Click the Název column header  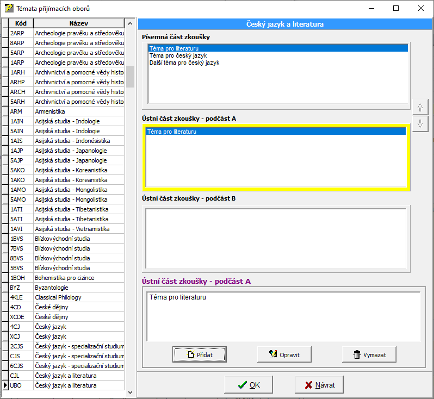[x=79, y=23]
